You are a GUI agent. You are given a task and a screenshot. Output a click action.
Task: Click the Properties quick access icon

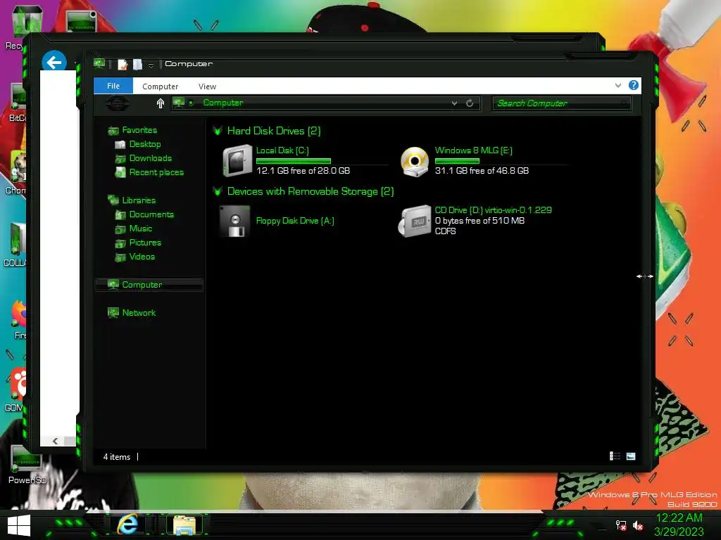tap(123, 64)
